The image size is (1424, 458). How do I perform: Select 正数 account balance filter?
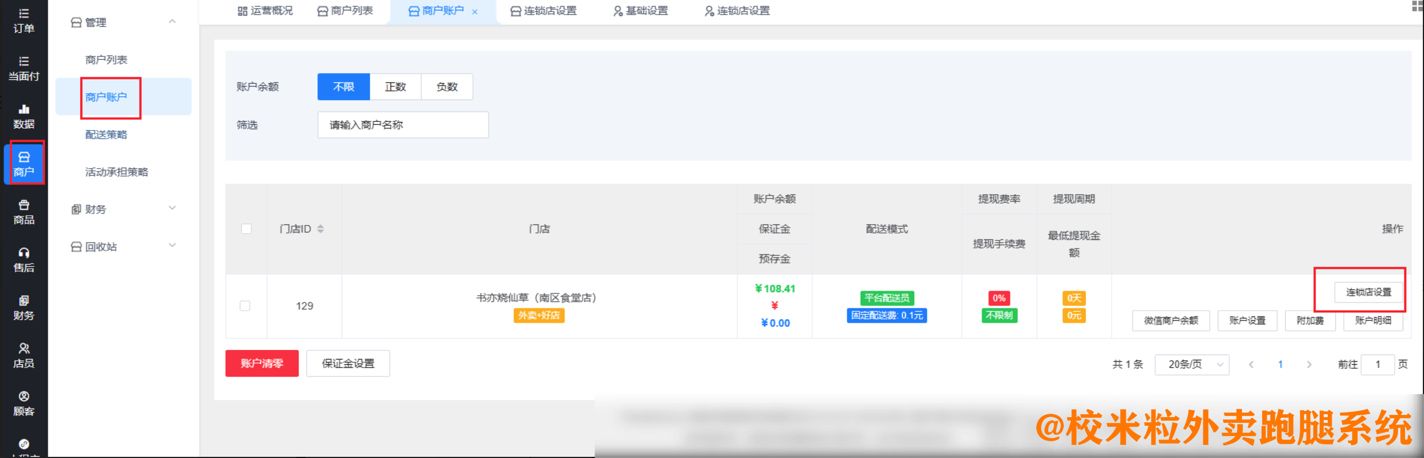click(395, 87)
